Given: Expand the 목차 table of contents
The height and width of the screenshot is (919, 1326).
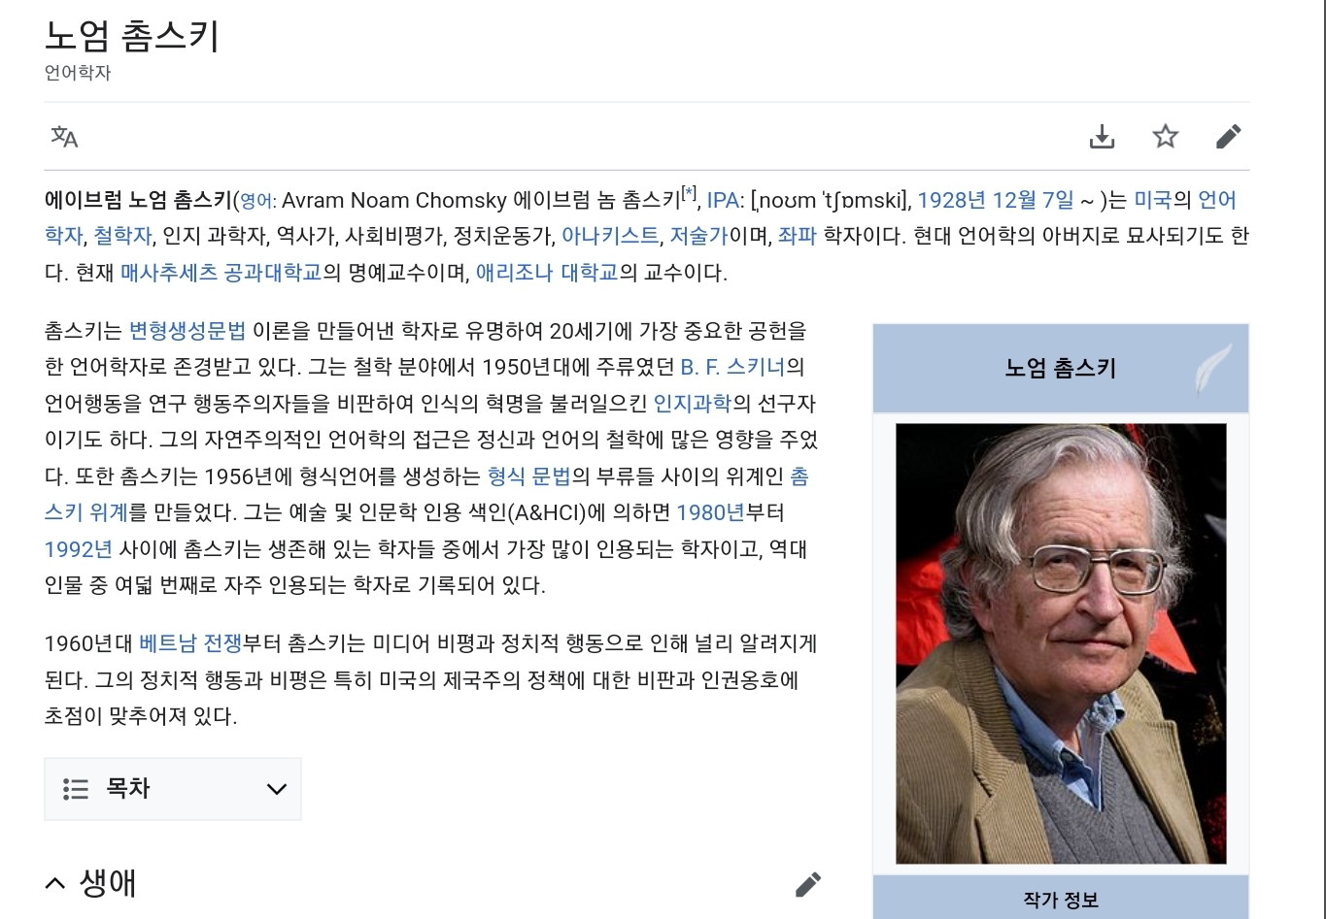Looking at the screenshot, I should (173, 789).
